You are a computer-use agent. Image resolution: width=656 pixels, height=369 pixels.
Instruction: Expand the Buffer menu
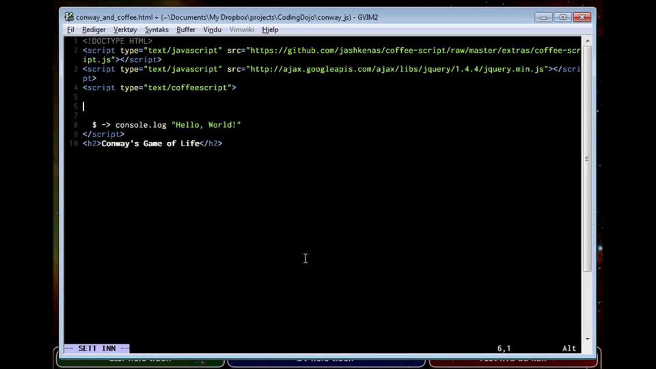click(x=186, y=30)
